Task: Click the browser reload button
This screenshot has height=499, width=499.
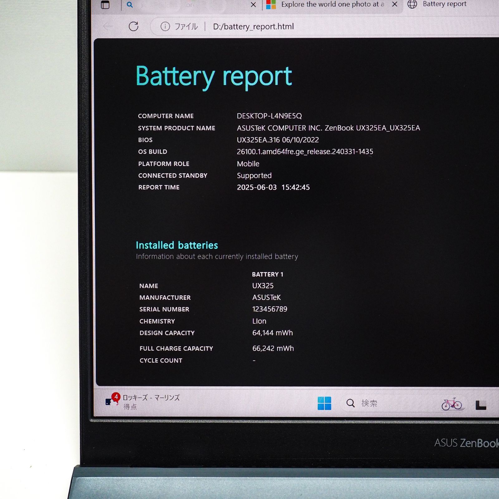Action: pyautogui.click(x=133, y=27)
